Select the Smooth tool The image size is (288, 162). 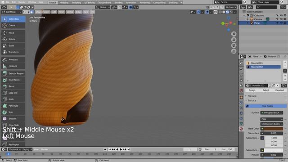coord(13,119)
